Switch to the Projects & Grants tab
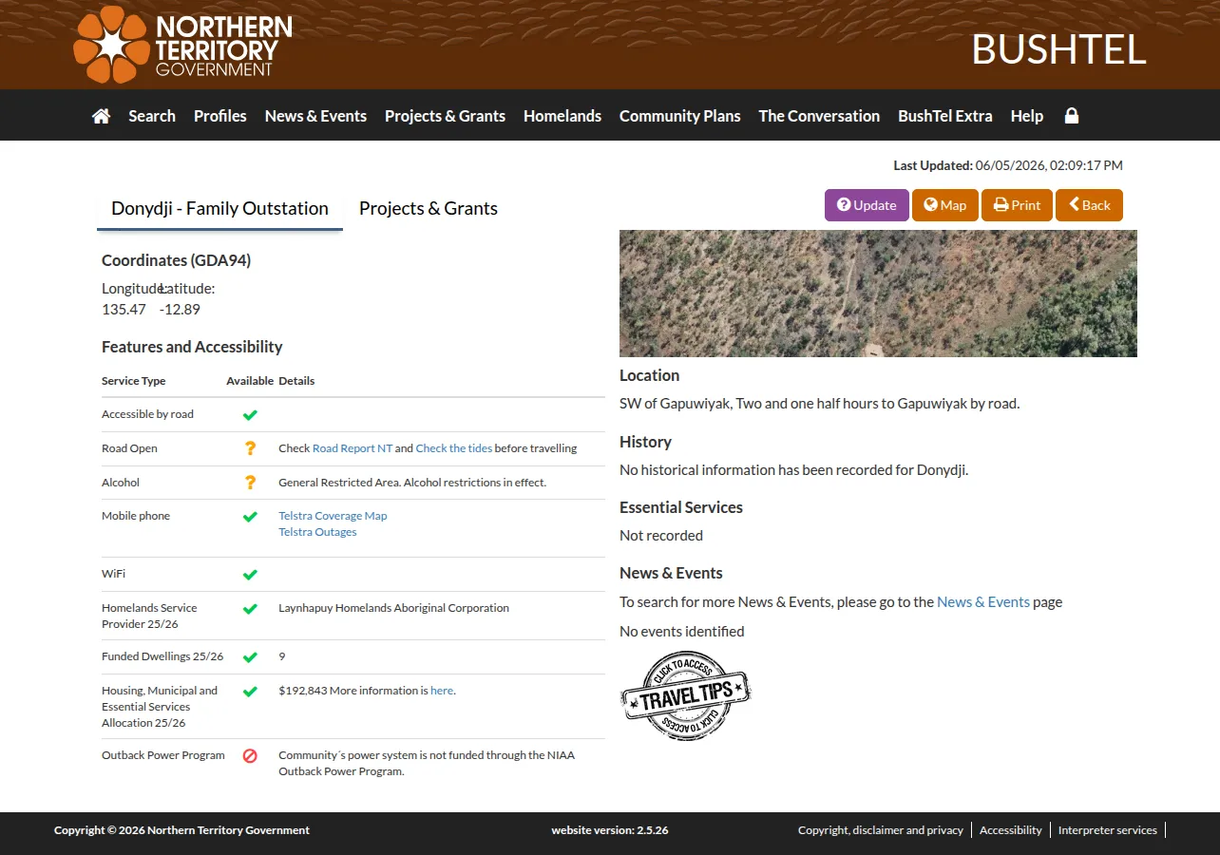This screenshot has height=855, width=1220. pyautogui.click(x=429, y=208)
